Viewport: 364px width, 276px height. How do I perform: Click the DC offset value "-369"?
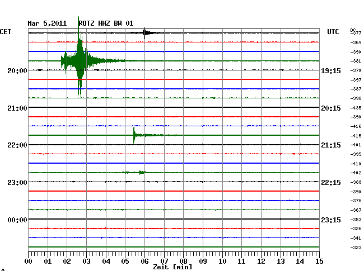pos(356,42)
